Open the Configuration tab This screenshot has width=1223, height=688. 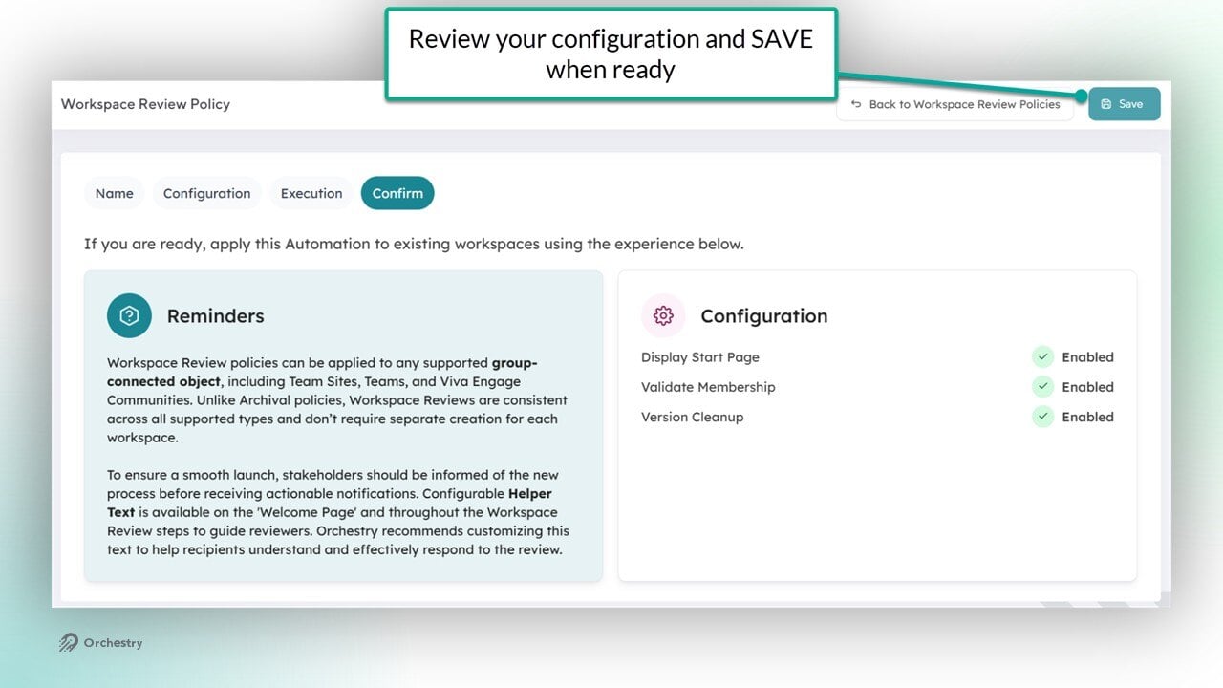tap(206, 193)
